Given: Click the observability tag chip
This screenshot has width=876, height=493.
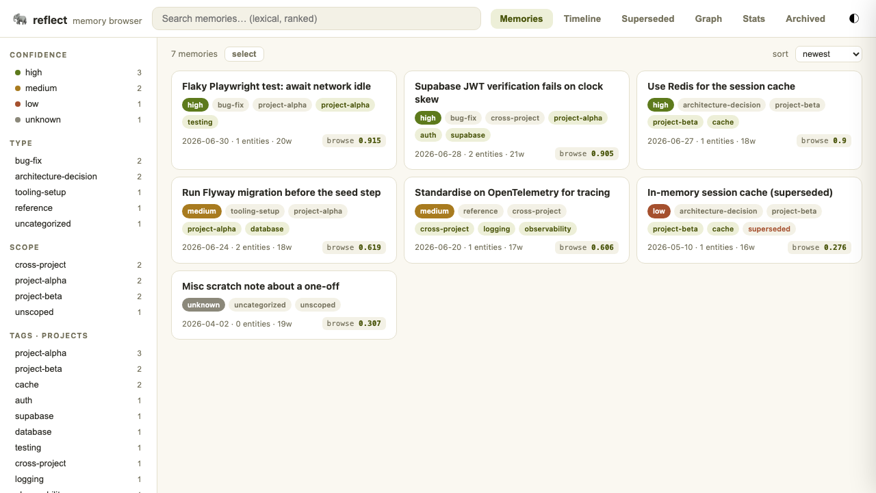Looking at the screenshot, I should pos(547,229).
